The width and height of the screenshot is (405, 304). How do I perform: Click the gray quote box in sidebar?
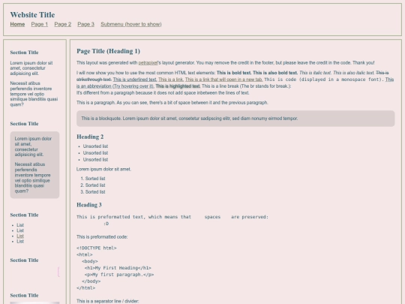point(34,165)
